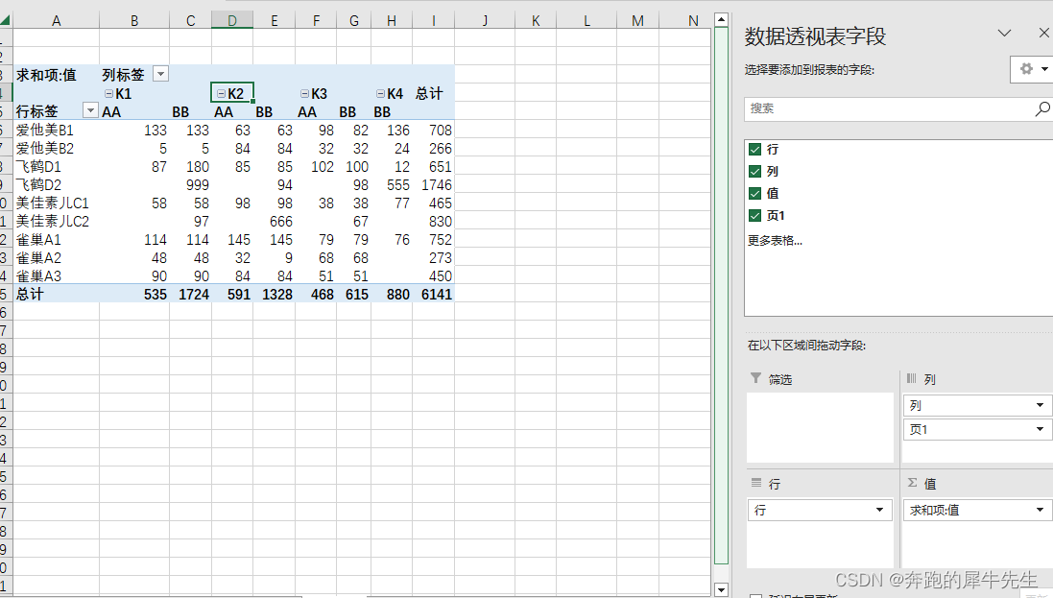This screenshot has width=1053, height=598.
Task: Click the search magnifier icon in field pane
Action: point(1041,108)
